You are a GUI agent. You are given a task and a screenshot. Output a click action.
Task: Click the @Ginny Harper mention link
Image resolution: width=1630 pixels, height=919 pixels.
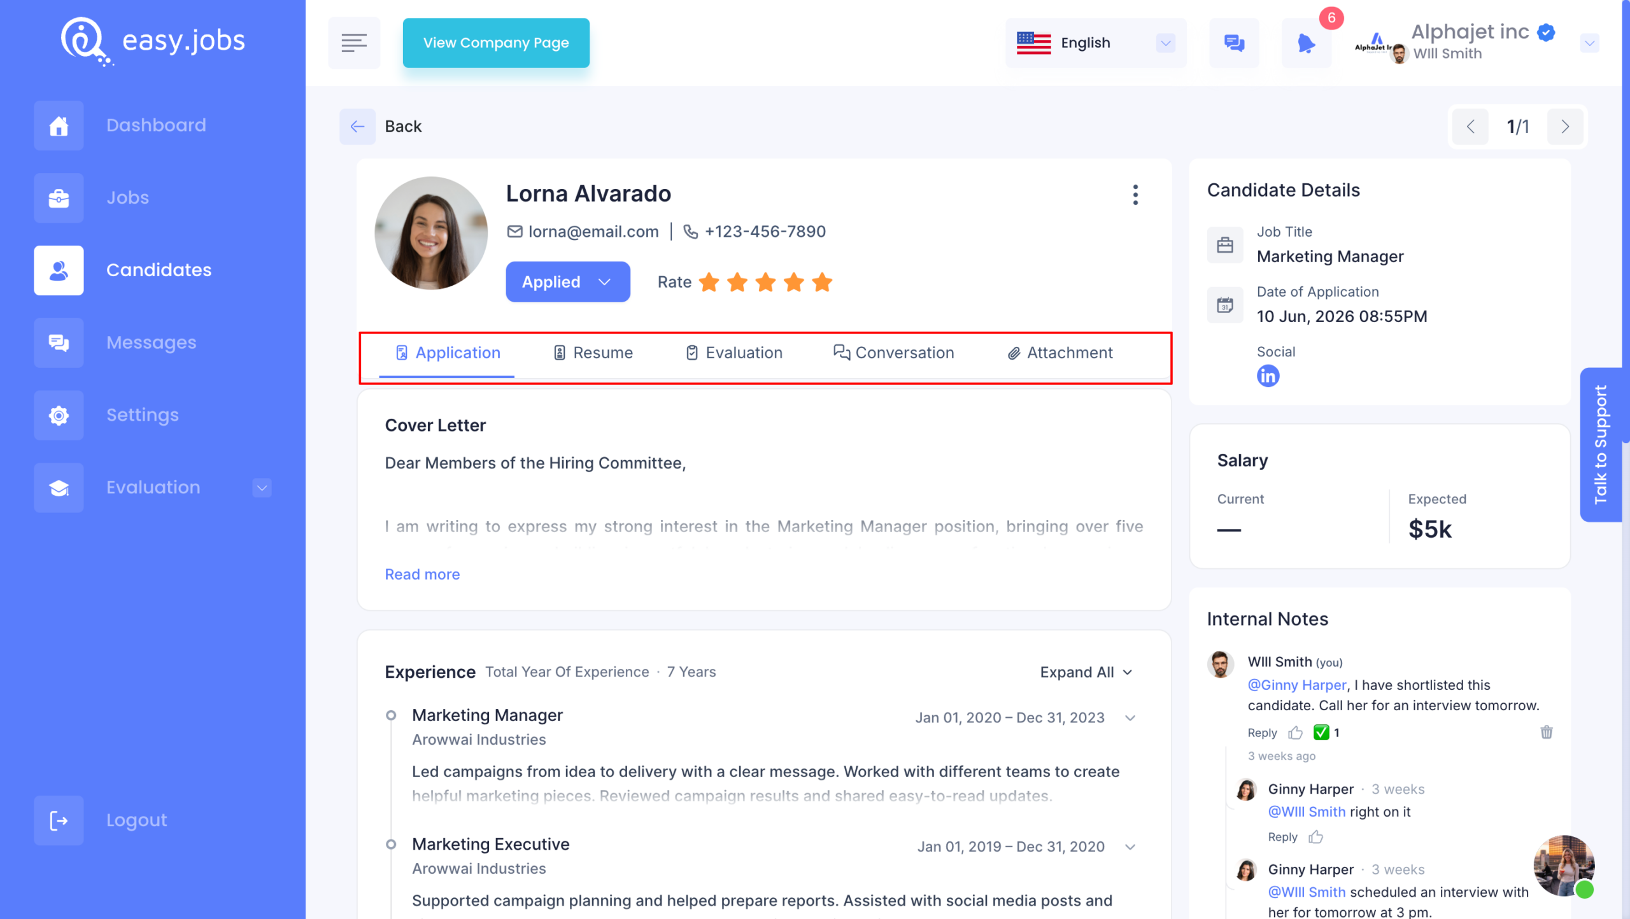point(1297,685)
